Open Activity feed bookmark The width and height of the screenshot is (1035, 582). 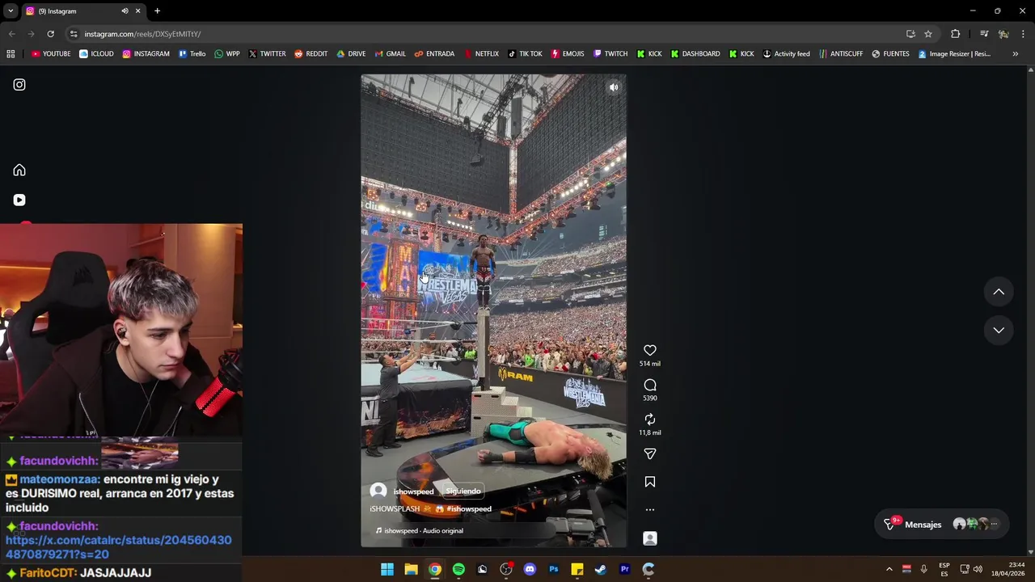787,54
